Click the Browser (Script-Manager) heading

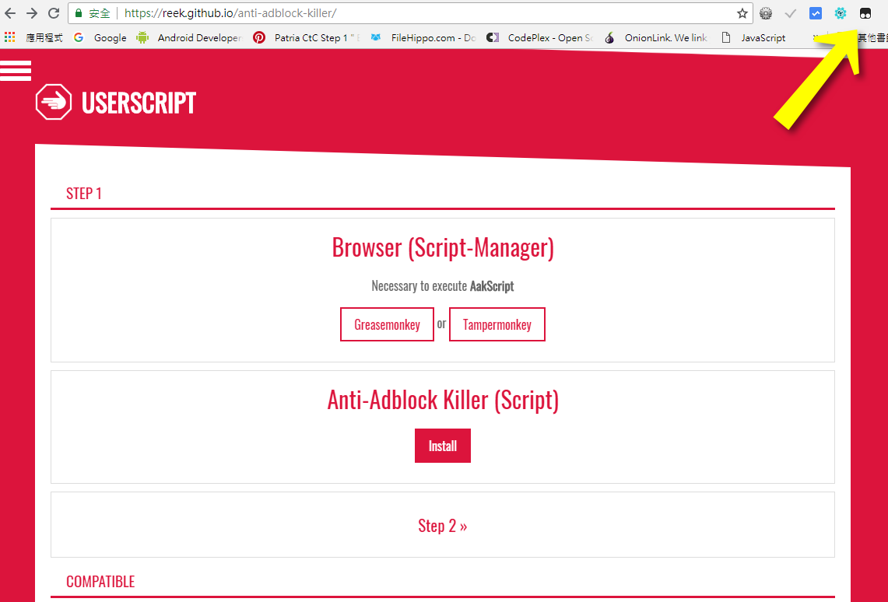pos(443,247)
